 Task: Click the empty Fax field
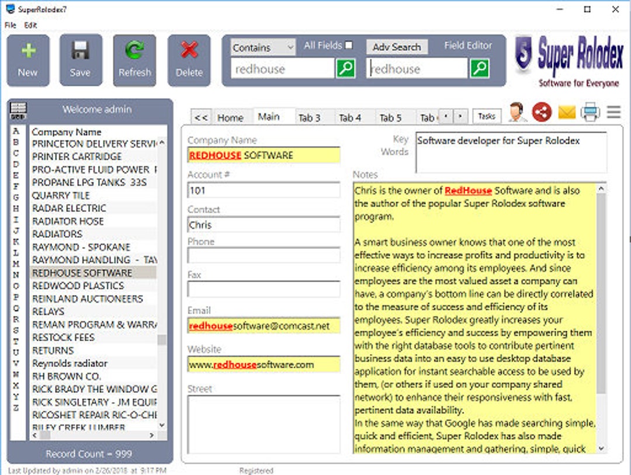pos(264,289)
